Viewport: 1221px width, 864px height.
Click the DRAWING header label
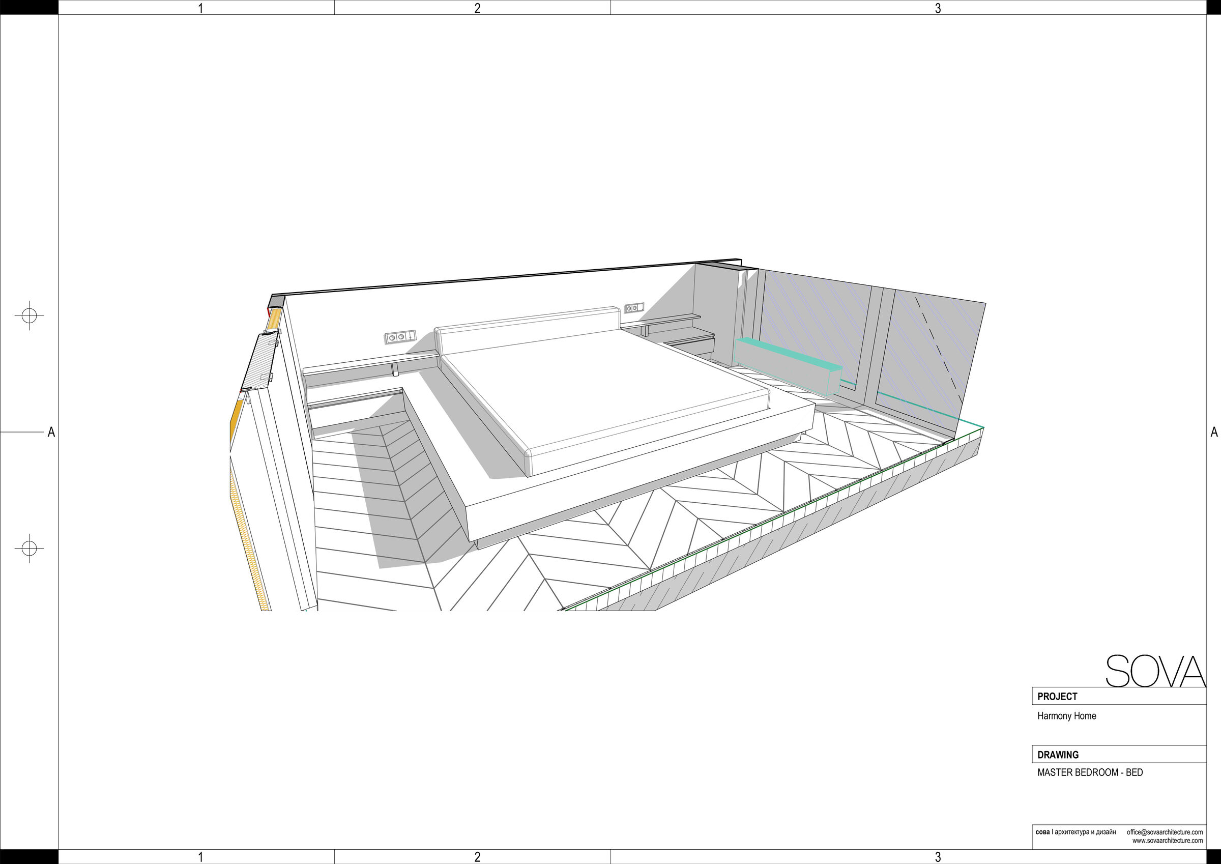click(1058, 755)
